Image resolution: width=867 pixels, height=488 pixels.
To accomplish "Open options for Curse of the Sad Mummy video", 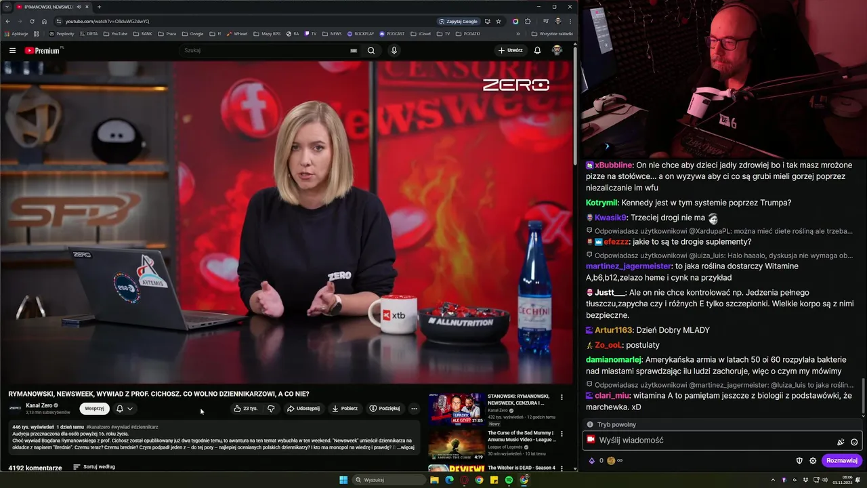I will pyautogui.click(x=562, y=434).
